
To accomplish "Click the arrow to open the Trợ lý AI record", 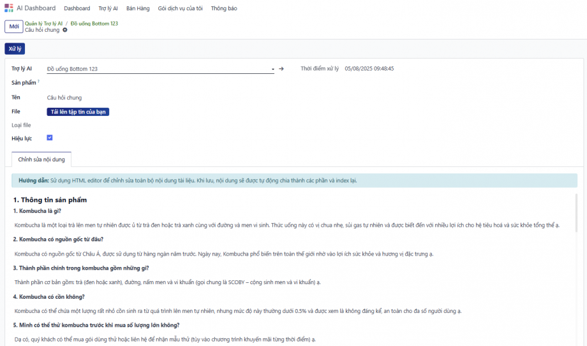I will (x=281, y=69).
